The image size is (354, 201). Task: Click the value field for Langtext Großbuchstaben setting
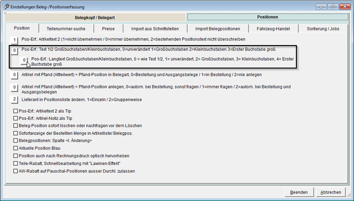(24, 60)
